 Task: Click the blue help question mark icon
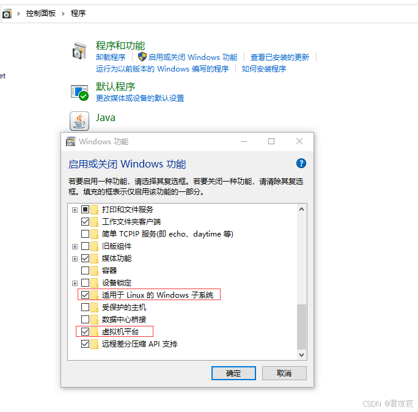click(x=301, y=163)
